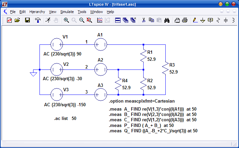The width and height of the screenshot is (239, 148).
Task: Click voltage source V1 in the schematic
Action: [x=56, y=44]
